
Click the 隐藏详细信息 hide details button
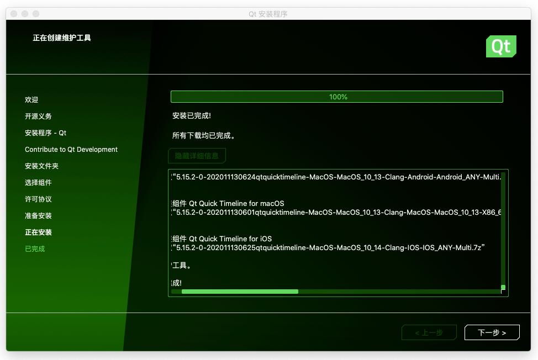tap(197, 156)
